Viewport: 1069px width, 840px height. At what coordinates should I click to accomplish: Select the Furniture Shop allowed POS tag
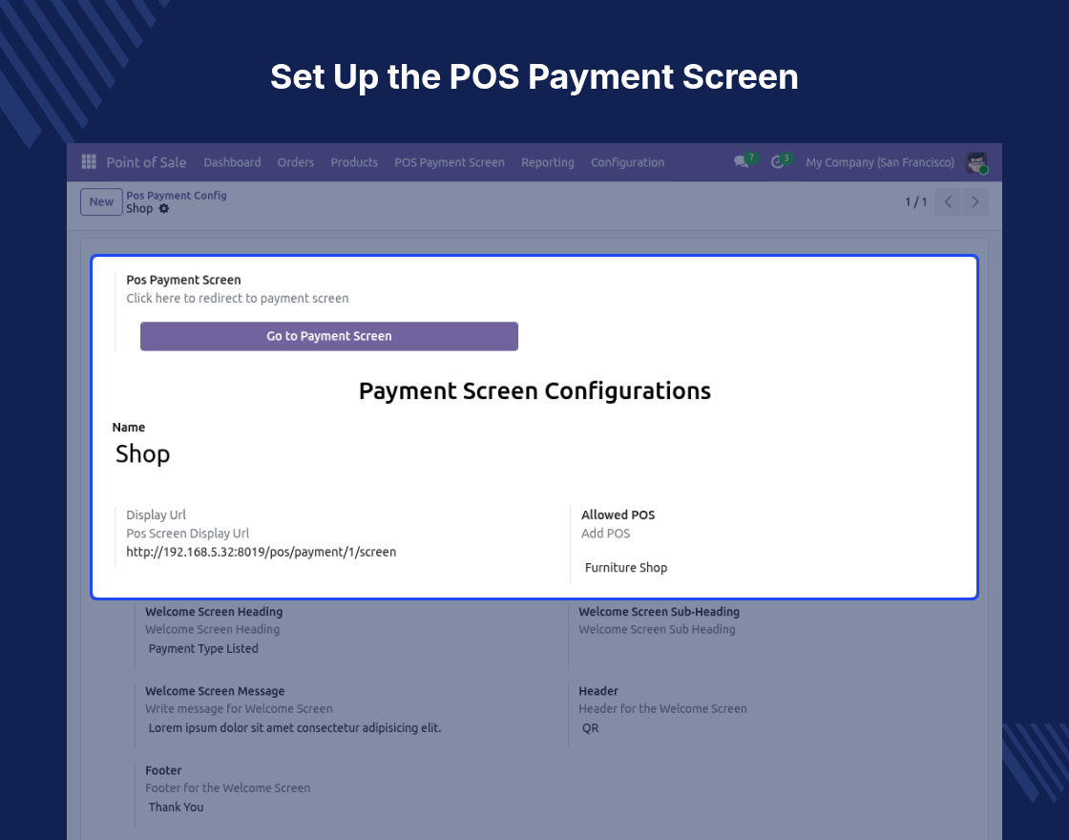coord(626,567)
